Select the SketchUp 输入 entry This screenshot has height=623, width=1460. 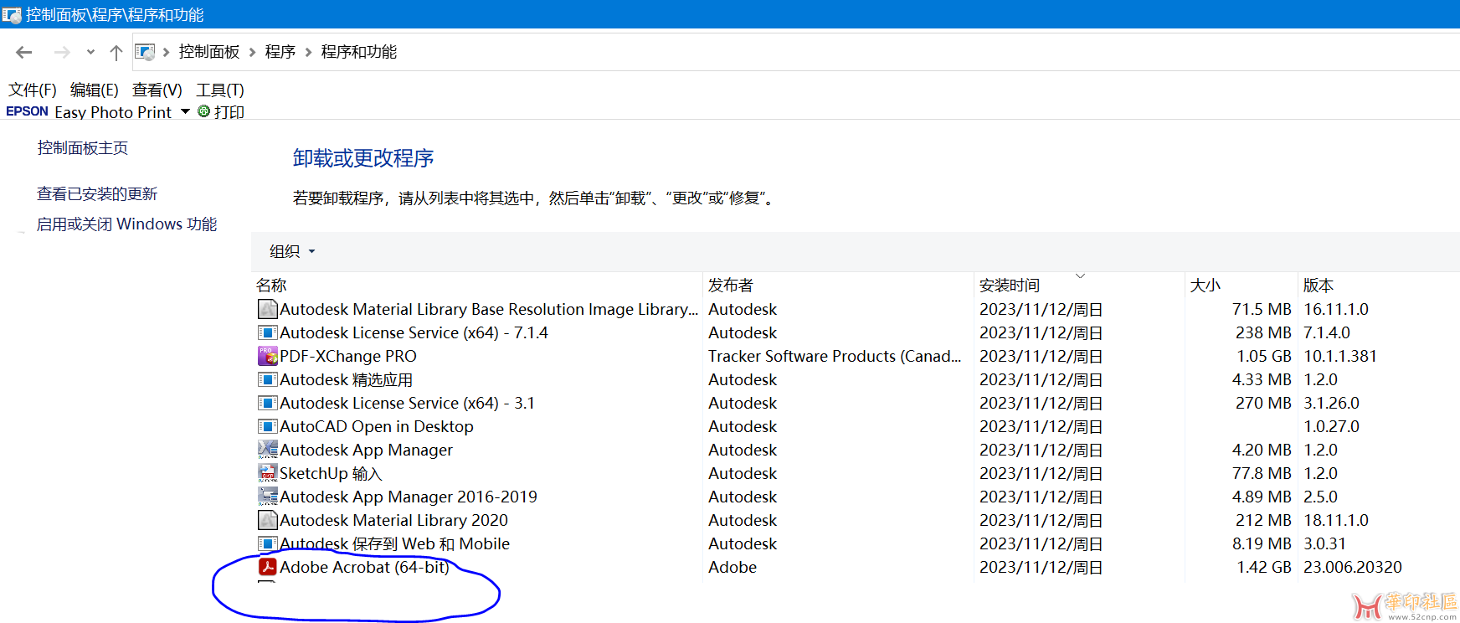point(331,473)
